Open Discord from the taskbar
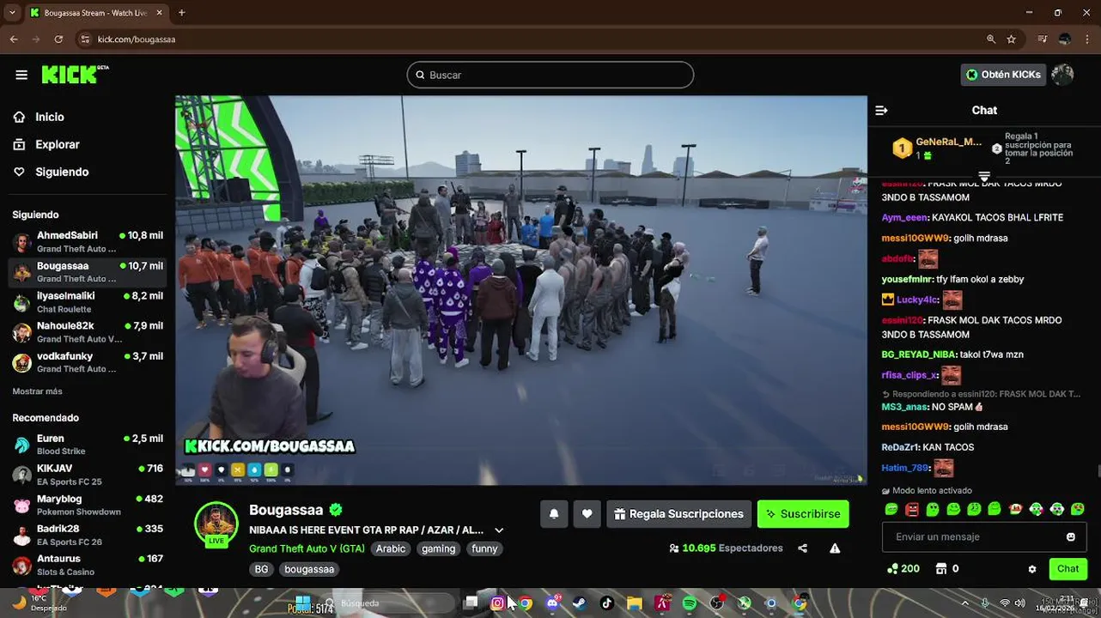The width and height of the screenshot is (1101, 618). (x=552, y=603)
